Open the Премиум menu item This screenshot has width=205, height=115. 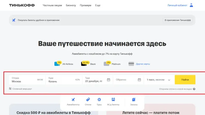tap(86, 5)
